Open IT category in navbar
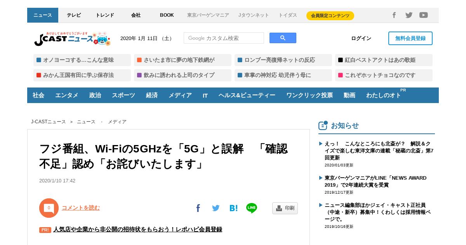The image size is (466, 245). pyautogui.click(x=205, y=95)
